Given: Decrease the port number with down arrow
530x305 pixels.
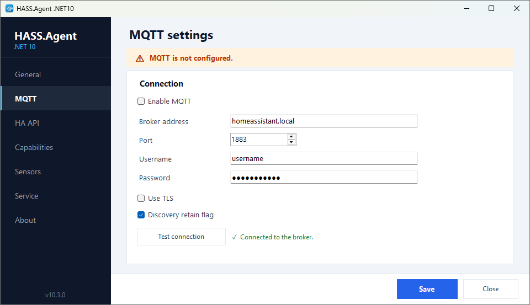Looking at the screenshot, I should point(291,142).
